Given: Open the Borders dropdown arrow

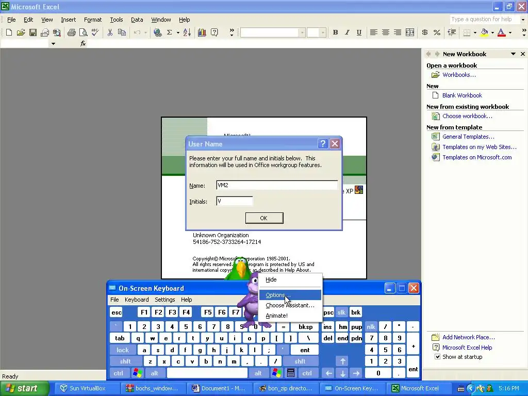Looking at the screenshot, I should 475,32.
